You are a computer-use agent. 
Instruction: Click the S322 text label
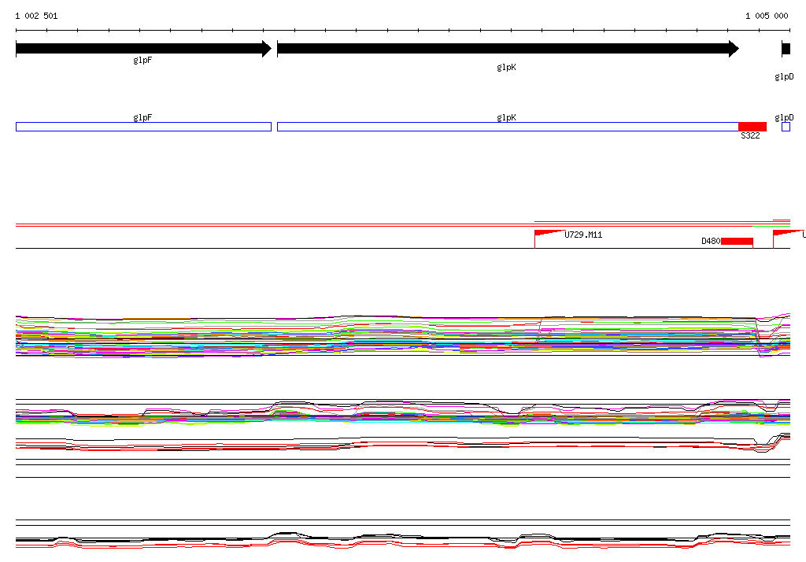point(750,135)
